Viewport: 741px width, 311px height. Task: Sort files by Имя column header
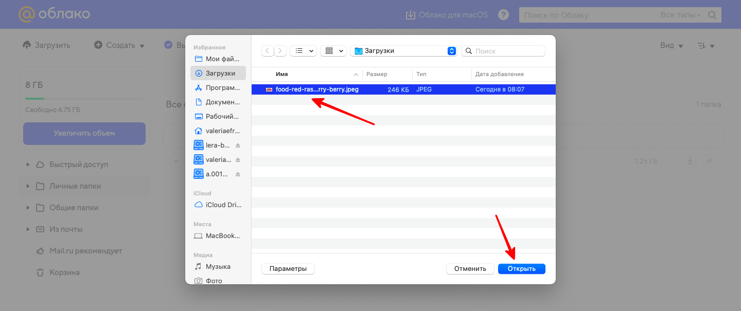click(x=282, y=74)
